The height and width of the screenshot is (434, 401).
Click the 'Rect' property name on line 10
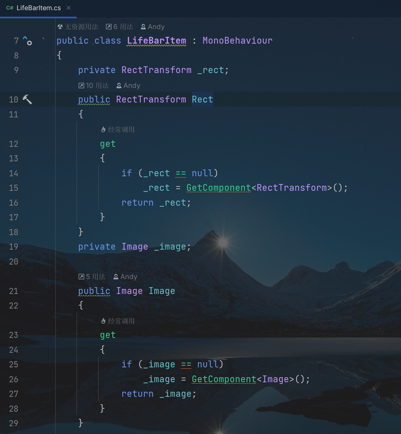pos(203,99)
